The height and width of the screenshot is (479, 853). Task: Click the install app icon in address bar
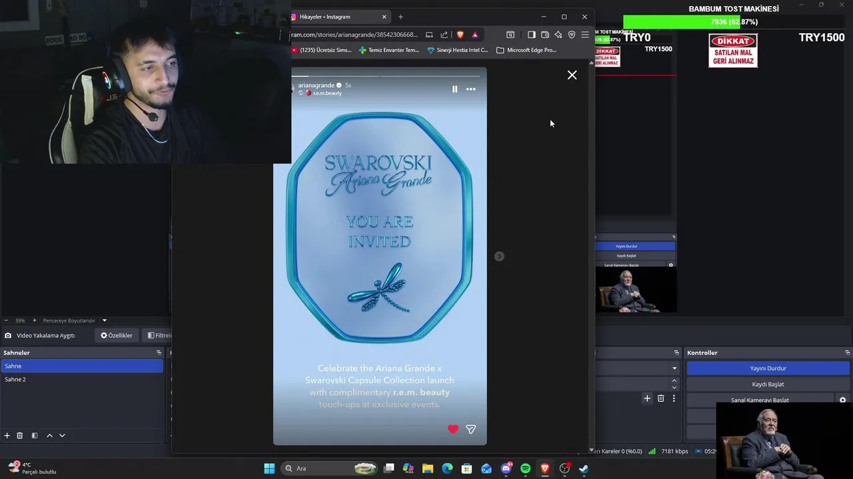[429, 35]
